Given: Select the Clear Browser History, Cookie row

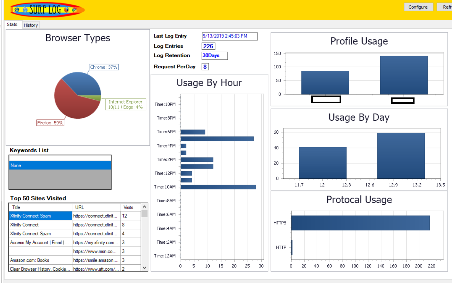Looking at the screenshot, I should click(75, 268).
